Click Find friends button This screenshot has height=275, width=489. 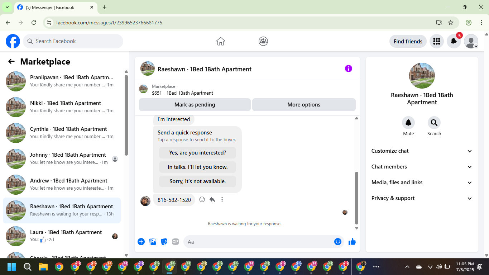point(408,41)
